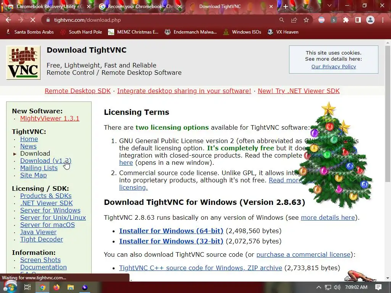
Task: Open network status tray icon
Action: tap(328, 287)
